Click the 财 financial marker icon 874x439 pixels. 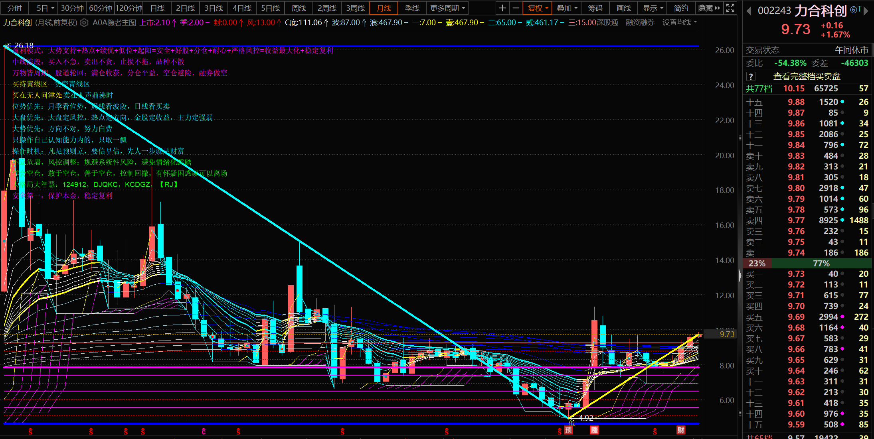coord(681,430)
